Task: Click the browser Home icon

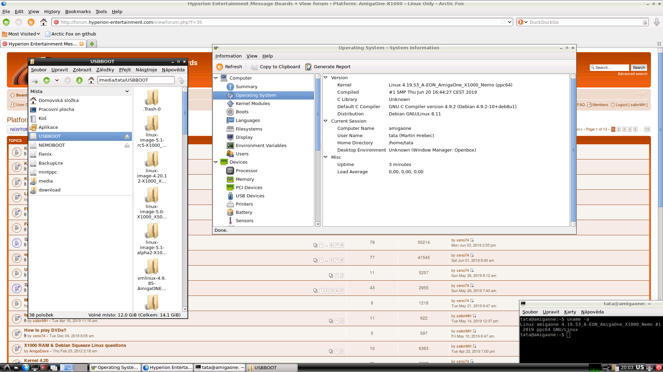Action: tap(44, 22)
